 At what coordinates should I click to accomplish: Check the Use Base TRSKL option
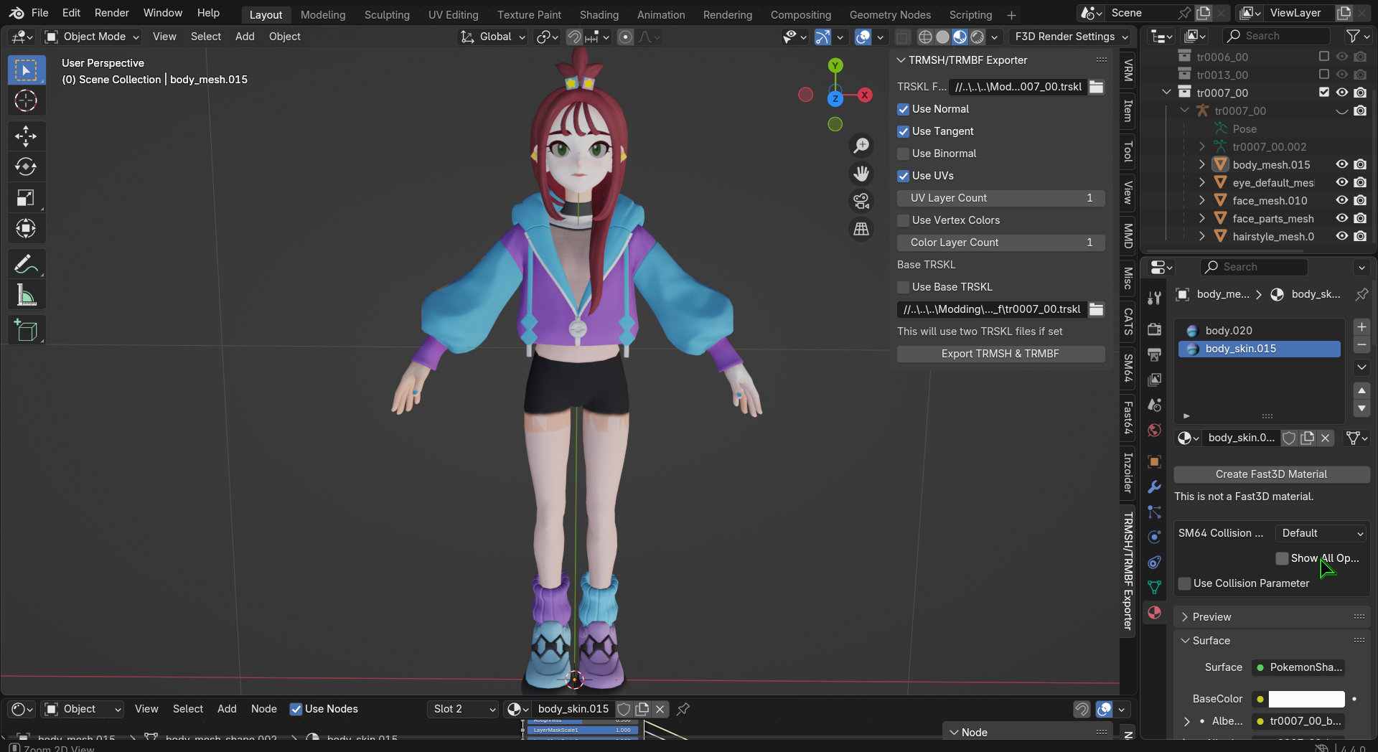pos(904,287)
